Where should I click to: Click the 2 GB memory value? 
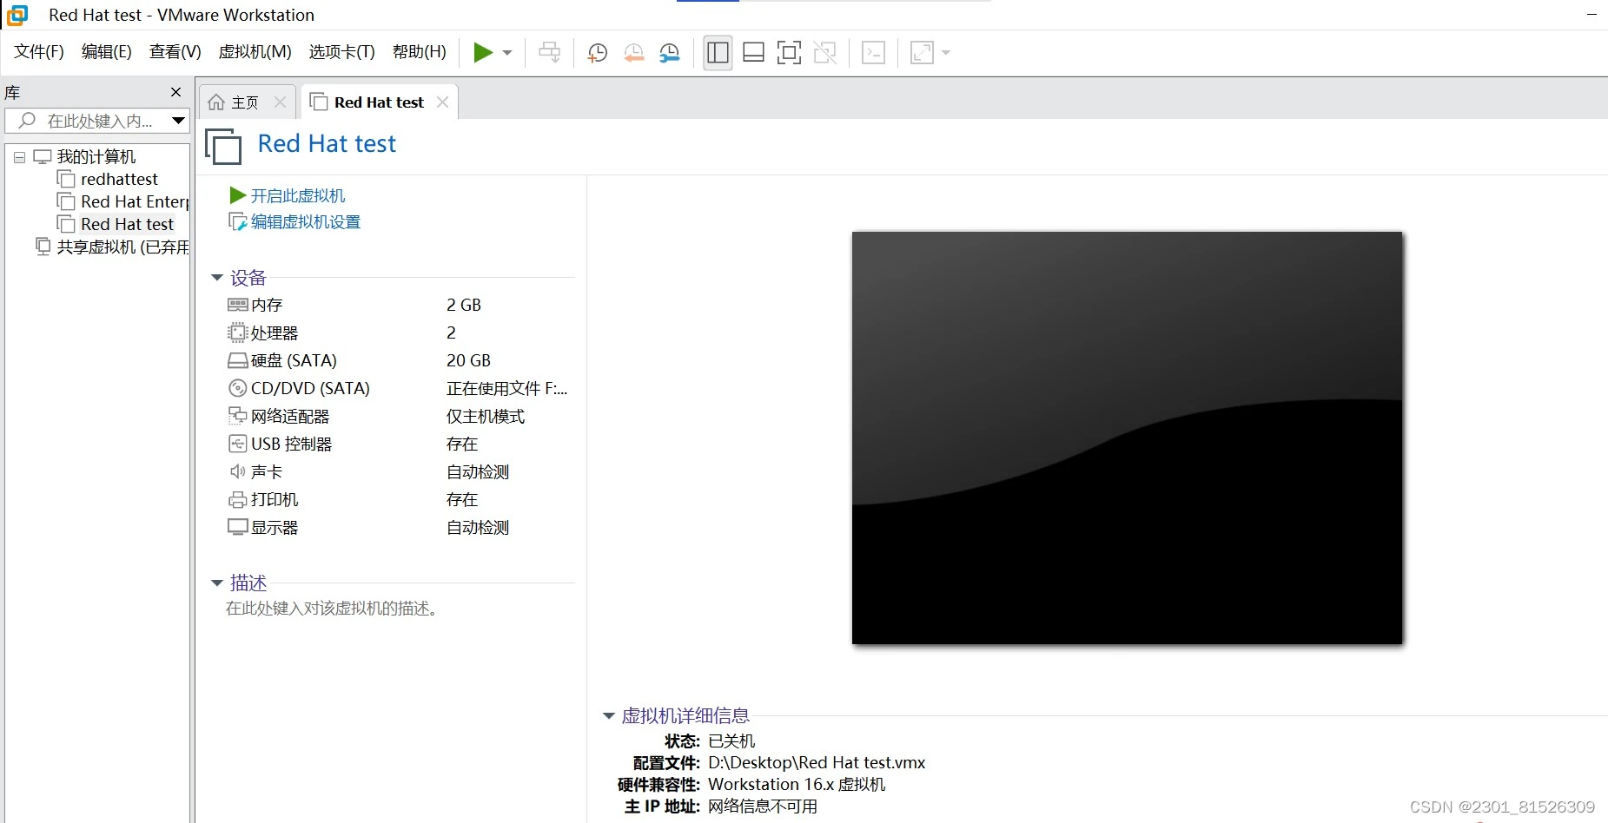pos(464,305)
